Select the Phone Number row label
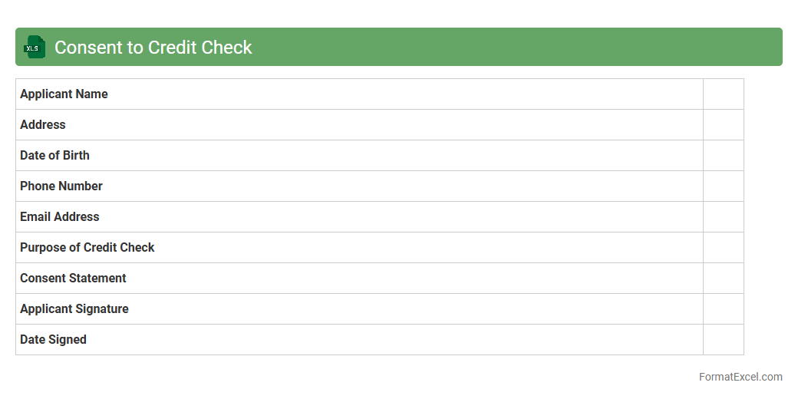The width and height of the screenshot is (798, 399). point(61,186)
